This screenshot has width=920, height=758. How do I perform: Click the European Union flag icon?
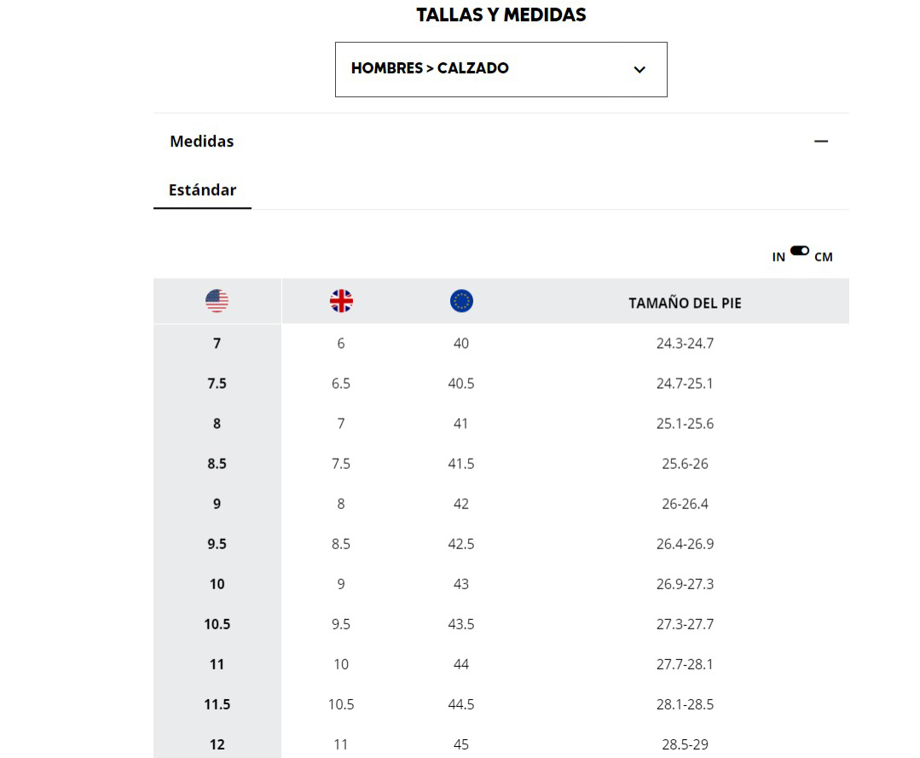click(x=461, y=301)
